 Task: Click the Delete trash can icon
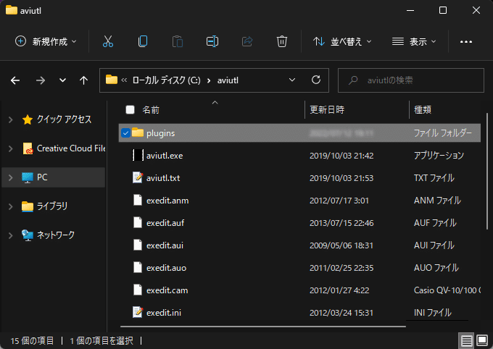[x=282, y=41]
